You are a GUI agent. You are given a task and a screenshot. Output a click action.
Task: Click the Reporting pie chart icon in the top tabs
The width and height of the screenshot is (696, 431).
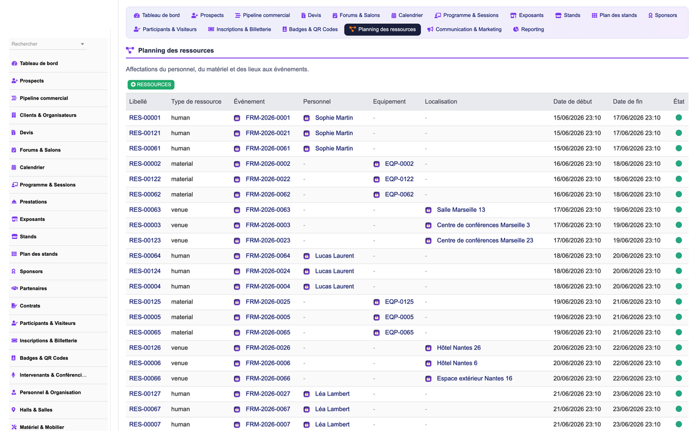click(516, 30)
